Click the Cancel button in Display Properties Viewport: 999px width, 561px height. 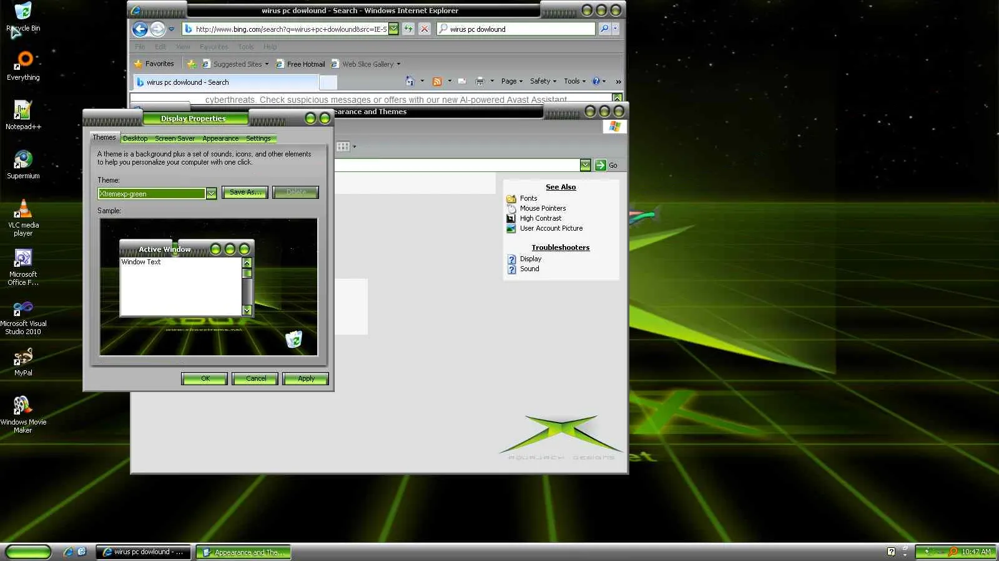point(255,378)
